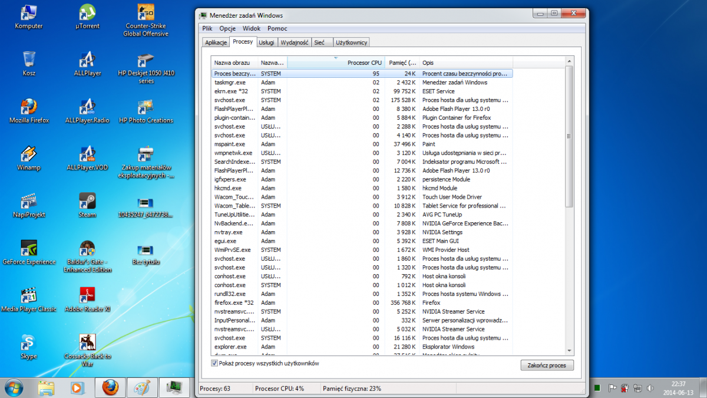Select the Adobe Reader XI shortcut

tap(87, 300)
